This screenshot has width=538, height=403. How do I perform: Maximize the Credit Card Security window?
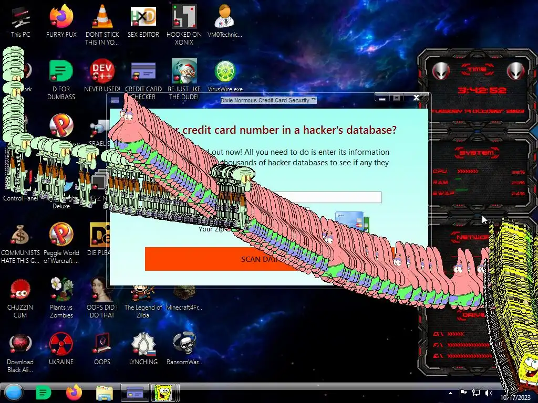point(397,98)
